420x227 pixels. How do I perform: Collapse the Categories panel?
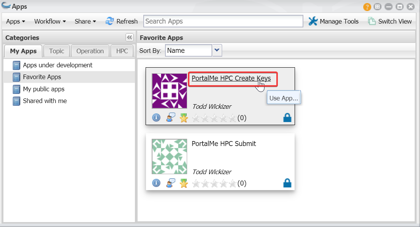pos(129,37)
